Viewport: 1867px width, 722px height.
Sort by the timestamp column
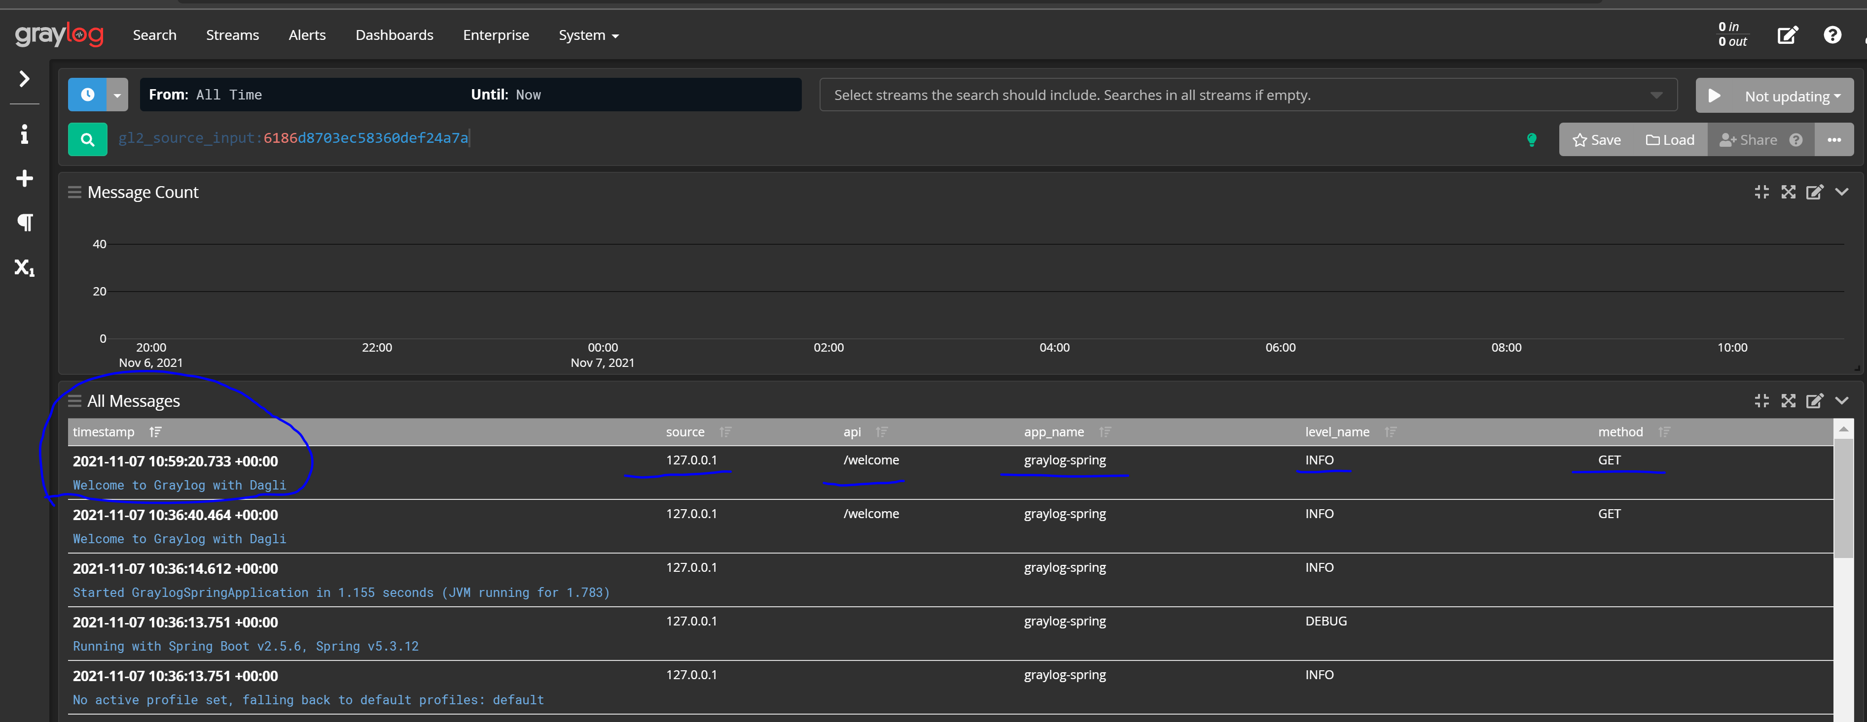[155, 431]
